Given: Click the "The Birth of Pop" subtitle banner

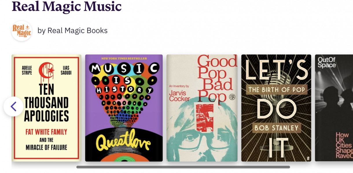Looking at the screenshot, I should tap(276, 90).
